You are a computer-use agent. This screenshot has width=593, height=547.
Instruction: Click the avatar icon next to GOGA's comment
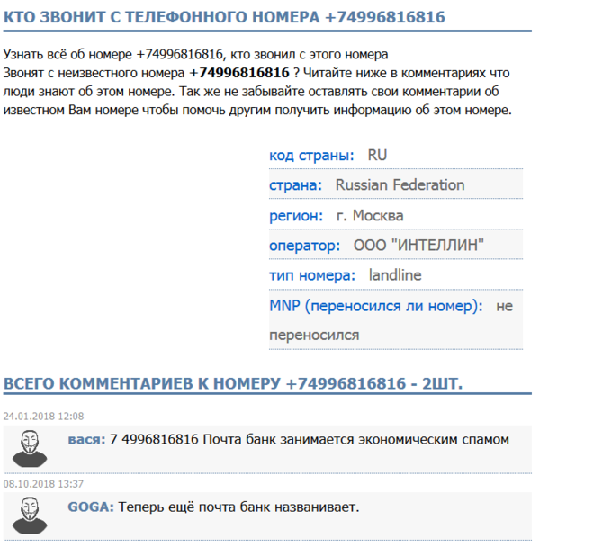31,515
